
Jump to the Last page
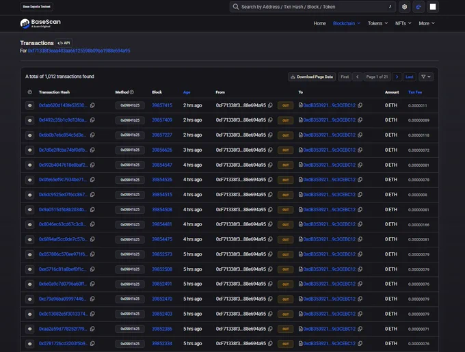pos(410,77)
